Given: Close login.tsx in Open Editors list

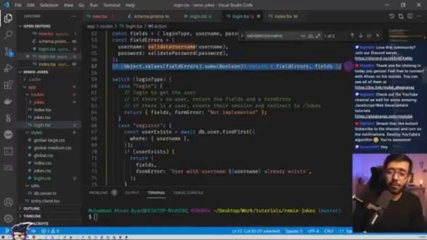Looking at the screenshot, I should (x=27, y=57).
